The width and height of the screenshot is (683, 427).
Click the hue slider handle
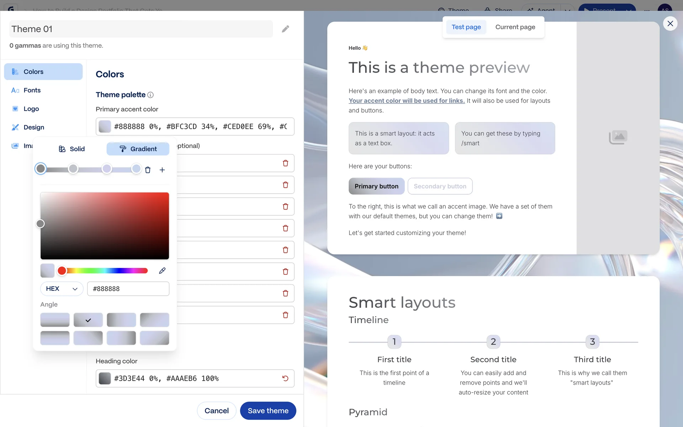click(x=62, y=271)
